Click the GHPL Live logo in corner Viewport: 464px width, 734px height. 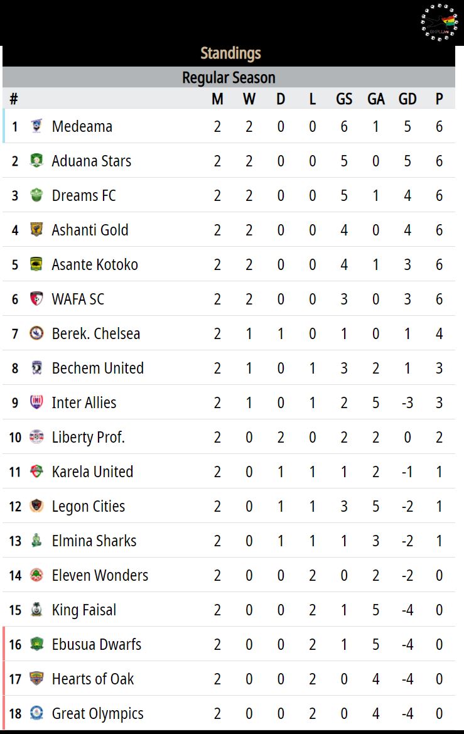coord(439,23)
